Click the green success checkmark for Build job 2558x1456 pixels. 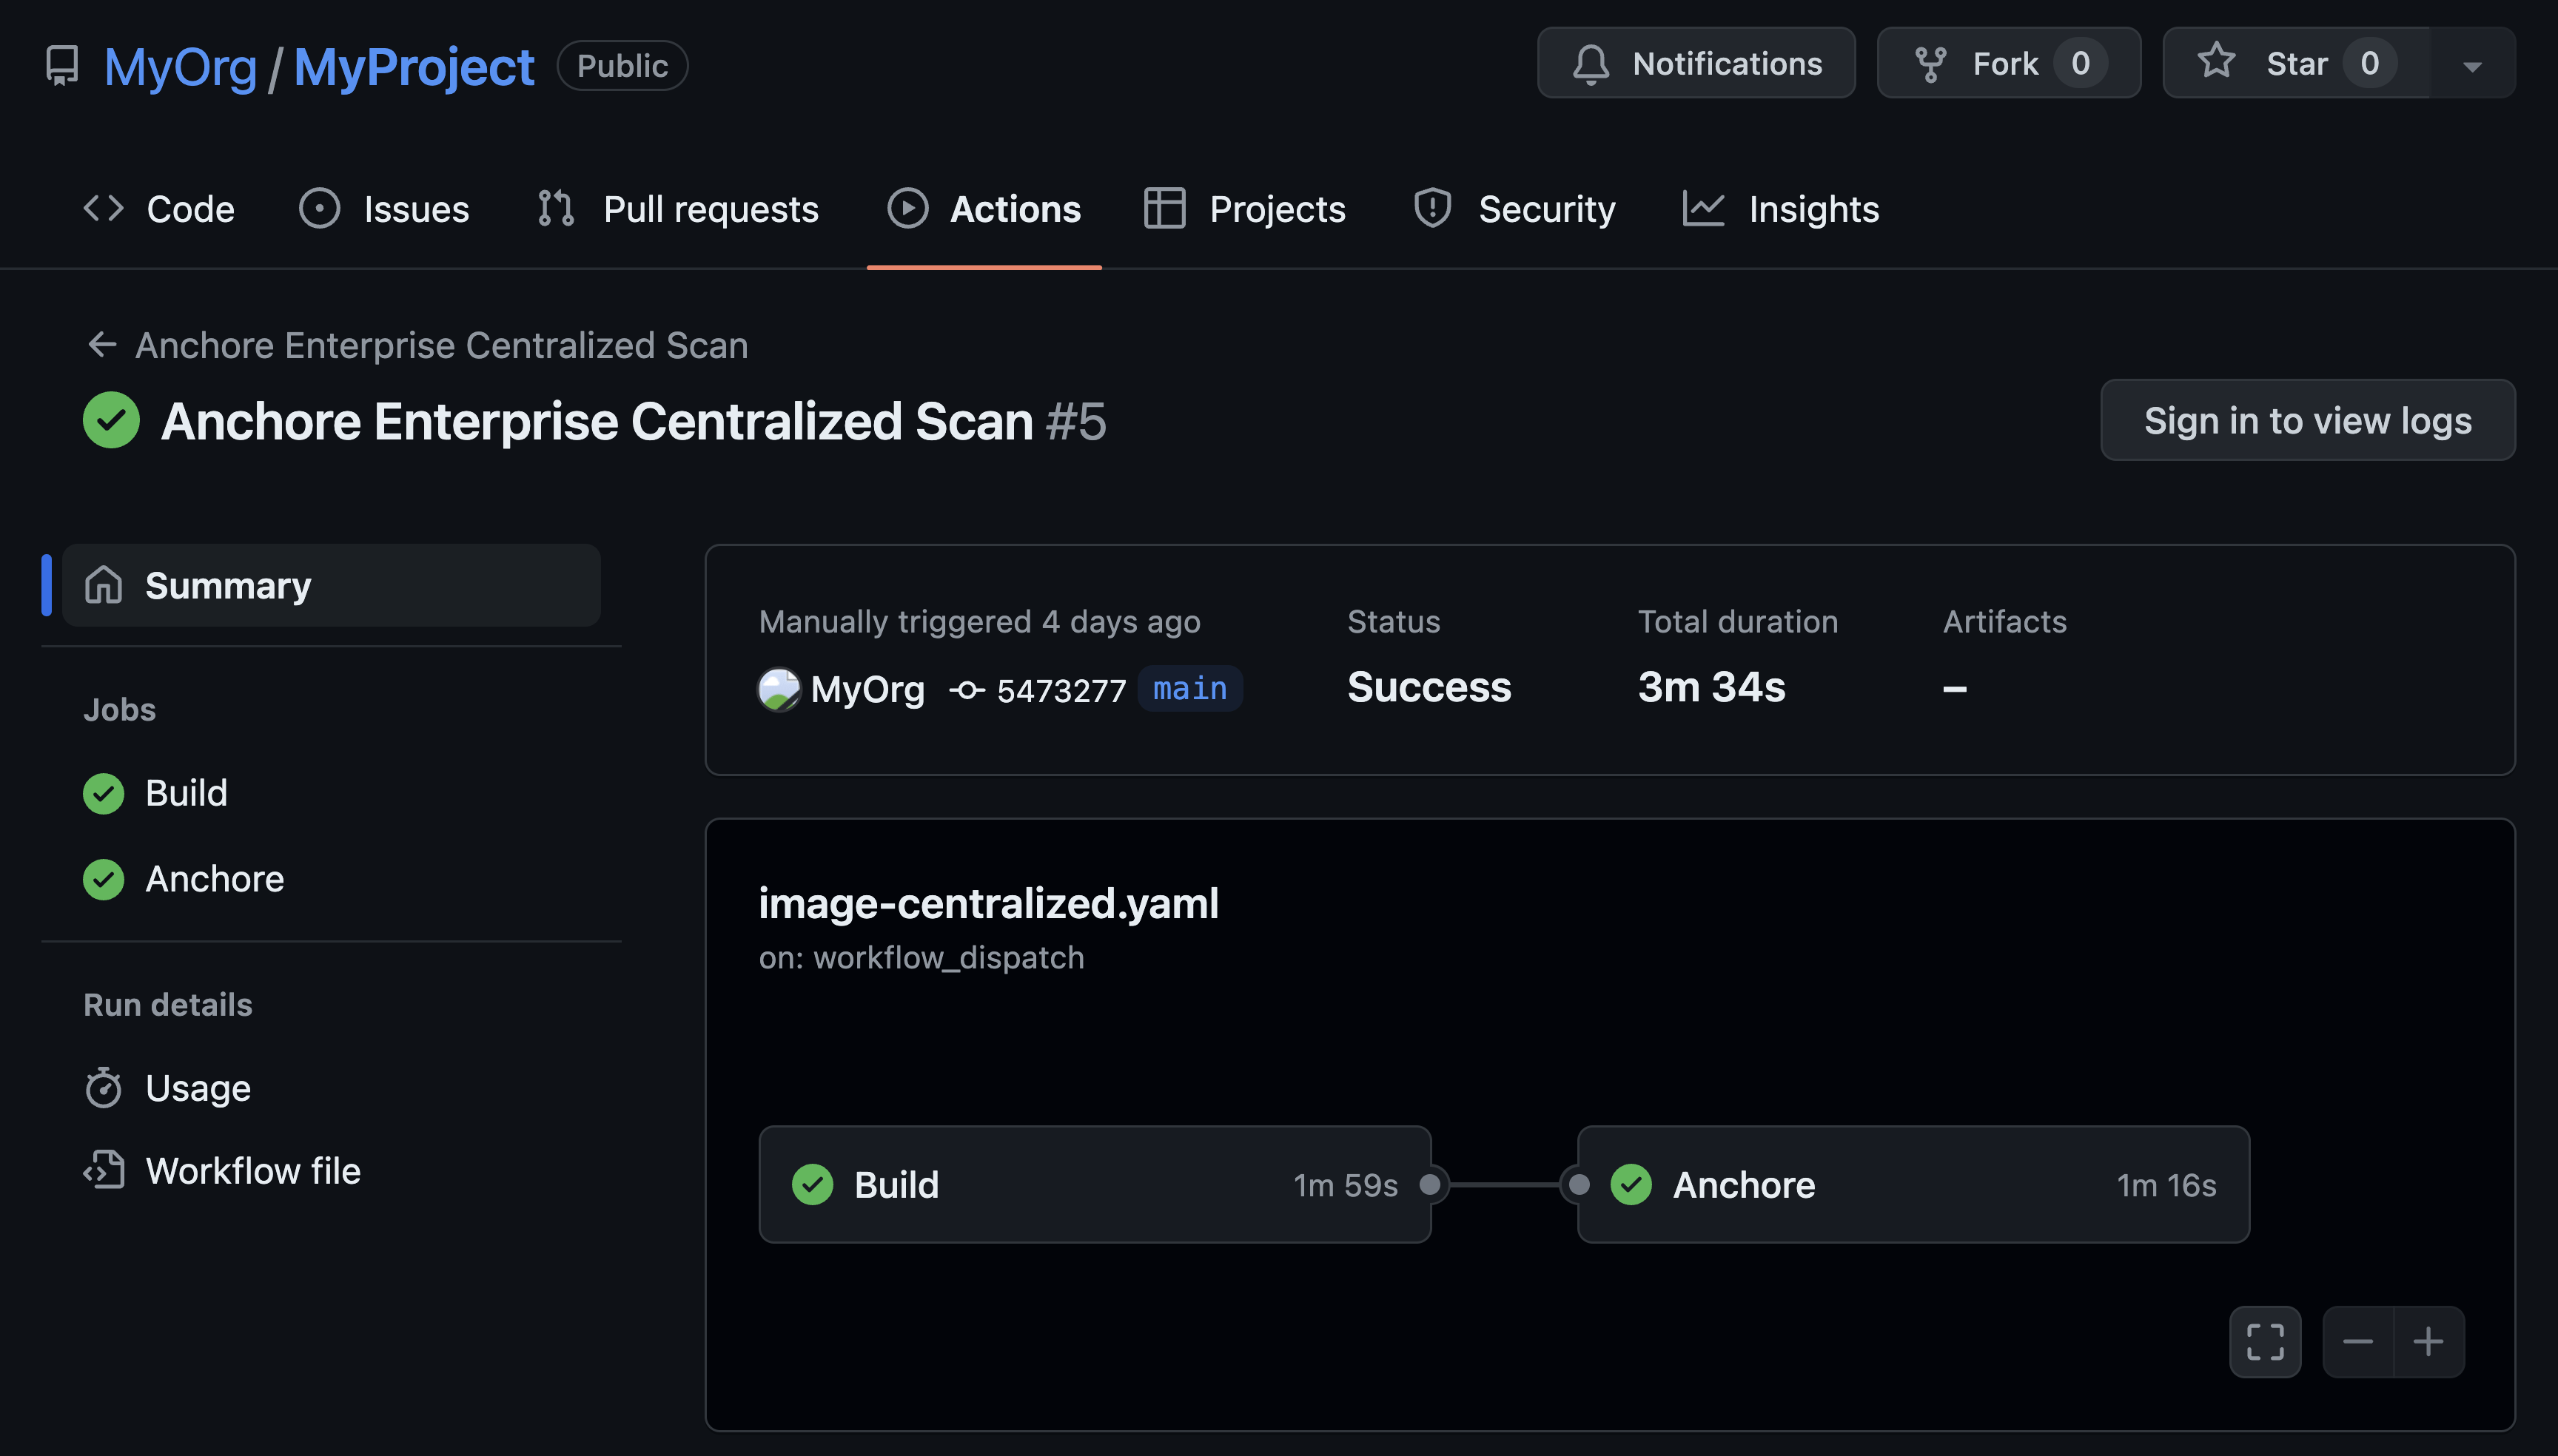coord(104,792)
